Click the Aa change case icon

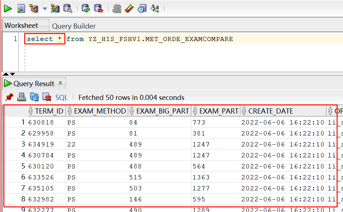coord(155,8)
